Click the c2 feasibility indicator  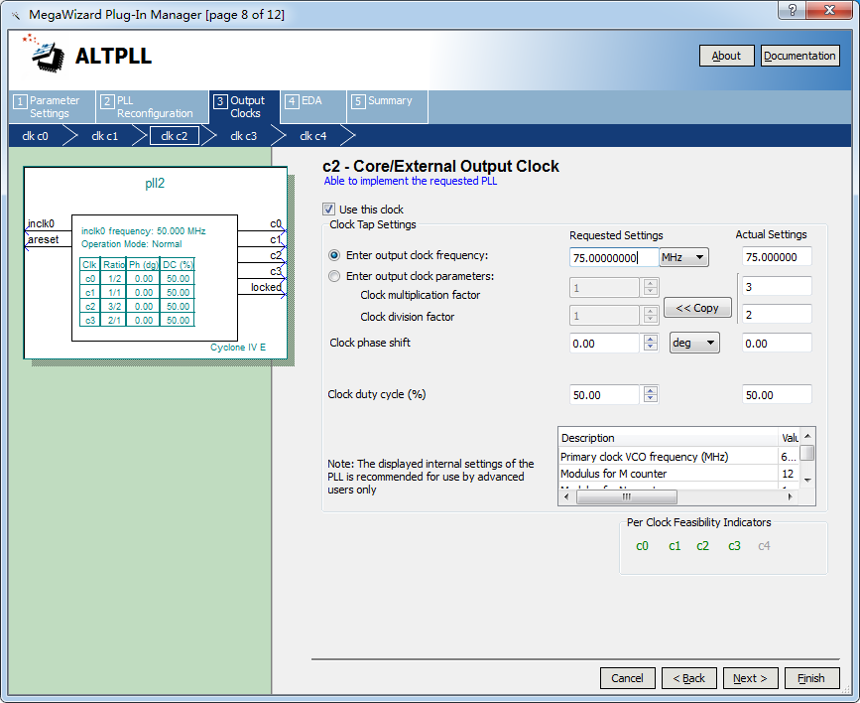702,546
